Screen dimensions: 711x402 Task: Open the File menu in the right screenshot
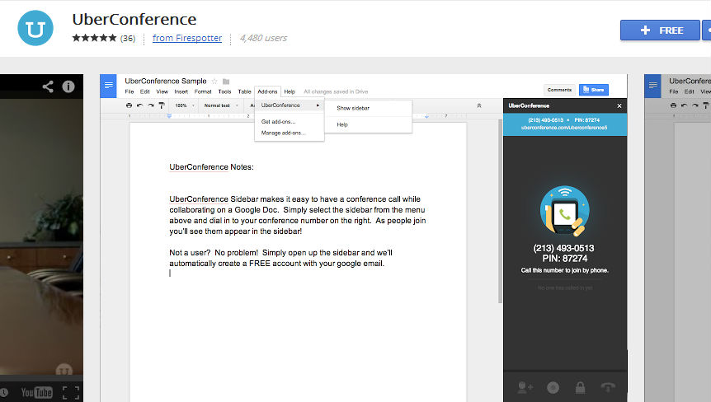coord(674,91)
